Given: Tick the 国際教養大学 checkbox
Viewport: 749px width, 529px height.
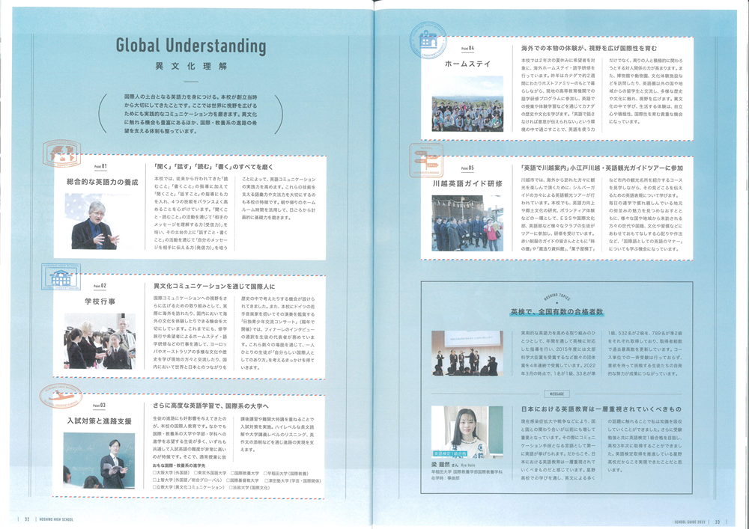Looking at the screenshot, I should click(233, 473).
